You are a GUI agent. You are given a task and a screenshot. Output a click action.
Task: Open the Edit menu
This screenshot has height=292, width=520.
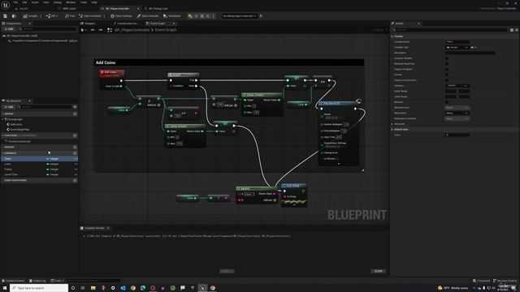coord(24,2)
